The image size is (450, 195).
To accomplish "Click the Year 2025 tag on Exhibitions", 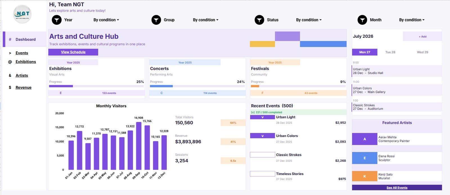I will tap(73, 62).
